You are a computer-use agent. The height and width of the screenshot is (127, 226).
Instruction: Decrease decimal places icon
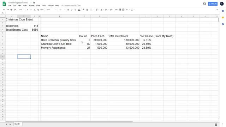click(35, 10)
